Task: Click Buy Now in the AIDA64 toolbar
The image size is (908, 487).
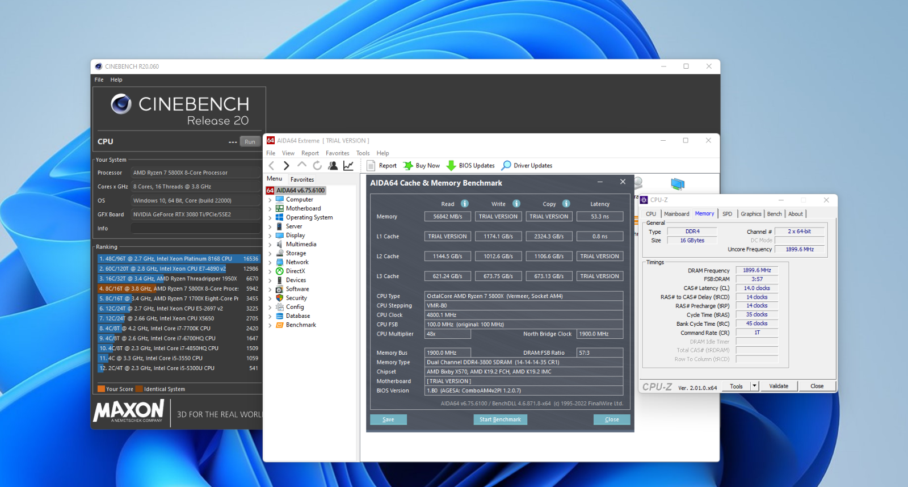Action: pos(422,166)
